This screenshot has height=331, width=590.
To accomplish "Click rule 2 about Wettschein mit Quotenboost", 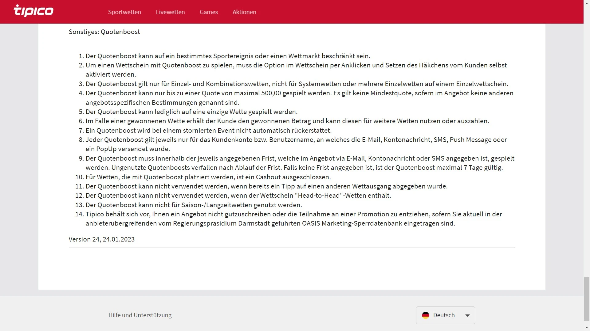I will point(296,70).
